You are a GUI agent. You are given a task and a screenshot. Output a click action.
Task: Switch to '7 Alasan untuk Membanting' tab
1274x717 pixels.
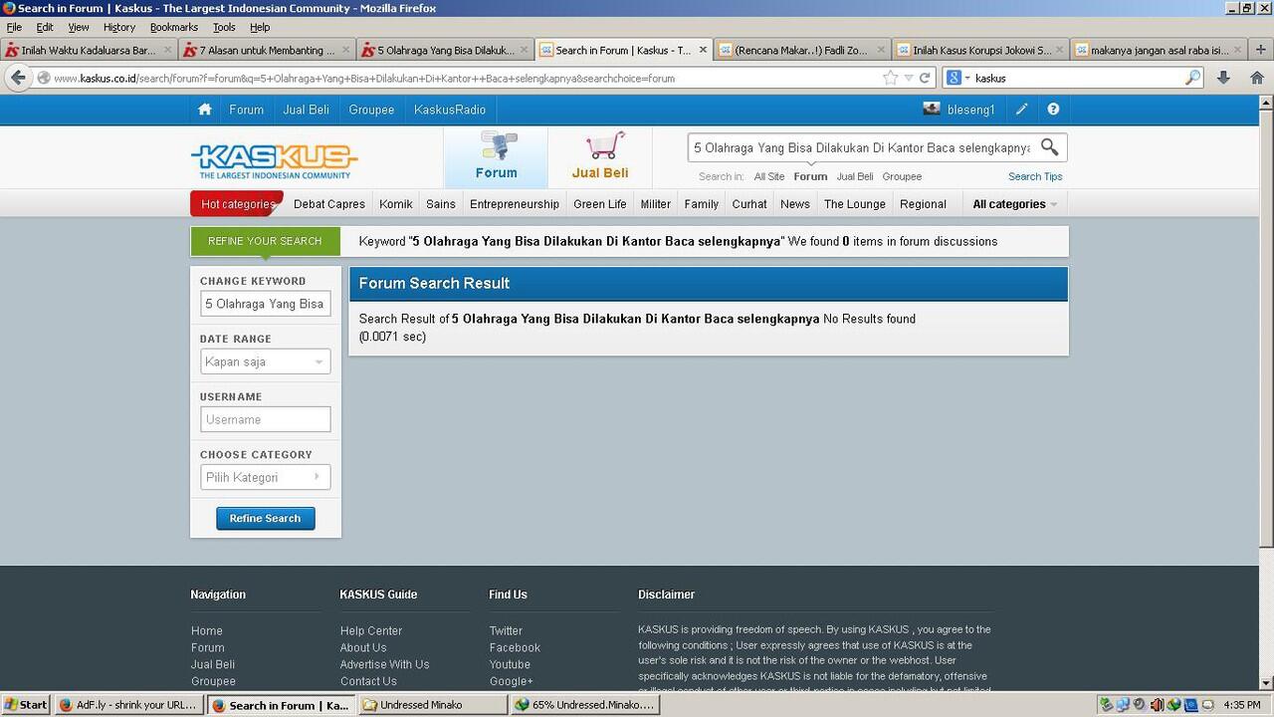(267, 49)
